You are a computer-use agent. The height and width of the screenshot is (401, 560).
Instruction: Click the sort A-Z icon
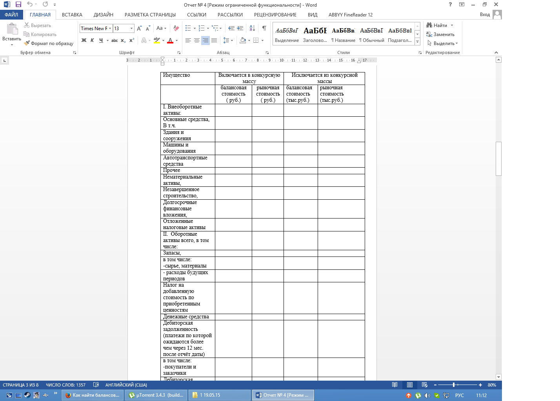252,28
